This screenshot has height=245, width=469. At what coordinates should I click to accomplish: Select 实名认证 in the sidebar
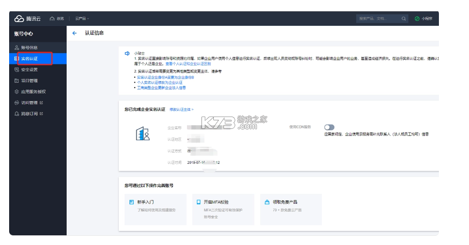click(38, 59)
